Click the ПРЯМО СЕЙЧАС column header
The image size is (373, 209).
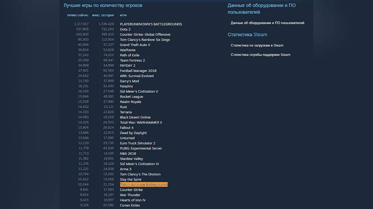pyautogui.click(x=78, y=15)
